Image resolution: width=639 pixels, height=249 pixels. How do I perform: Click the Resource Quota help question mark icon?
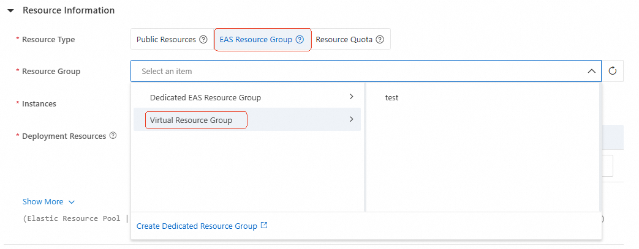coord(380,40)
